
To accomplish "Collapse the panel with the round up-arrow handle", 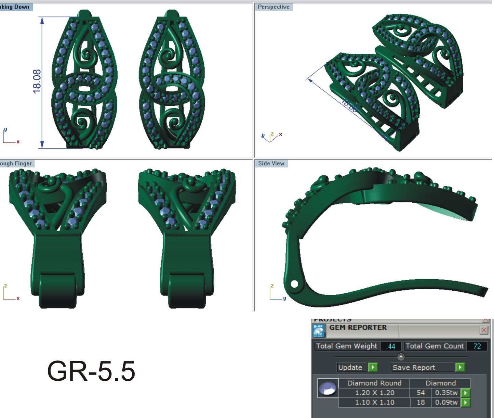I will click(x=401, y=357).
